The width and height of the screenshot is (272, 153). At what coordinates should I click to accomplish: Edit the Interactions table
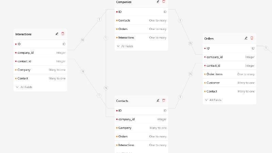click(57, 34)
